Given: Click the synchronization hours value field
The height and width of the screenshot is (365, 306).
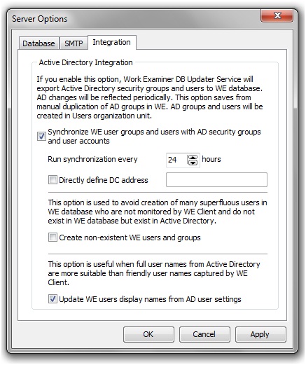Looking at the screenshot, I should click(x=176, y=160).
